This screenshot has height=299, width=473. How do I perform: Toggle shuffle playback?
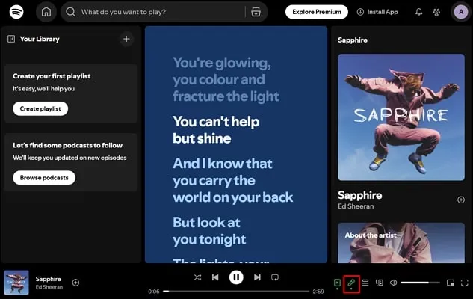(x=197, y=277)
